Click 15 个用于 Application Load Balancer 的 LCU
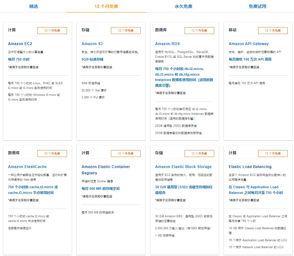The width and height of the screenshot is (294, 256). [x=258, y=240]
